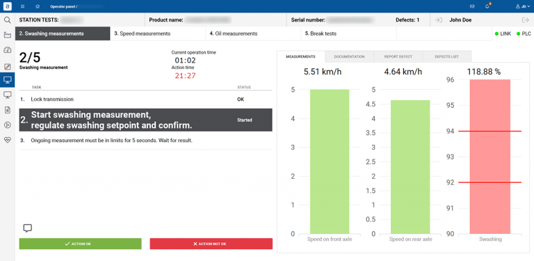Select task row Lock transmission
534x261 pixels.
145,100
